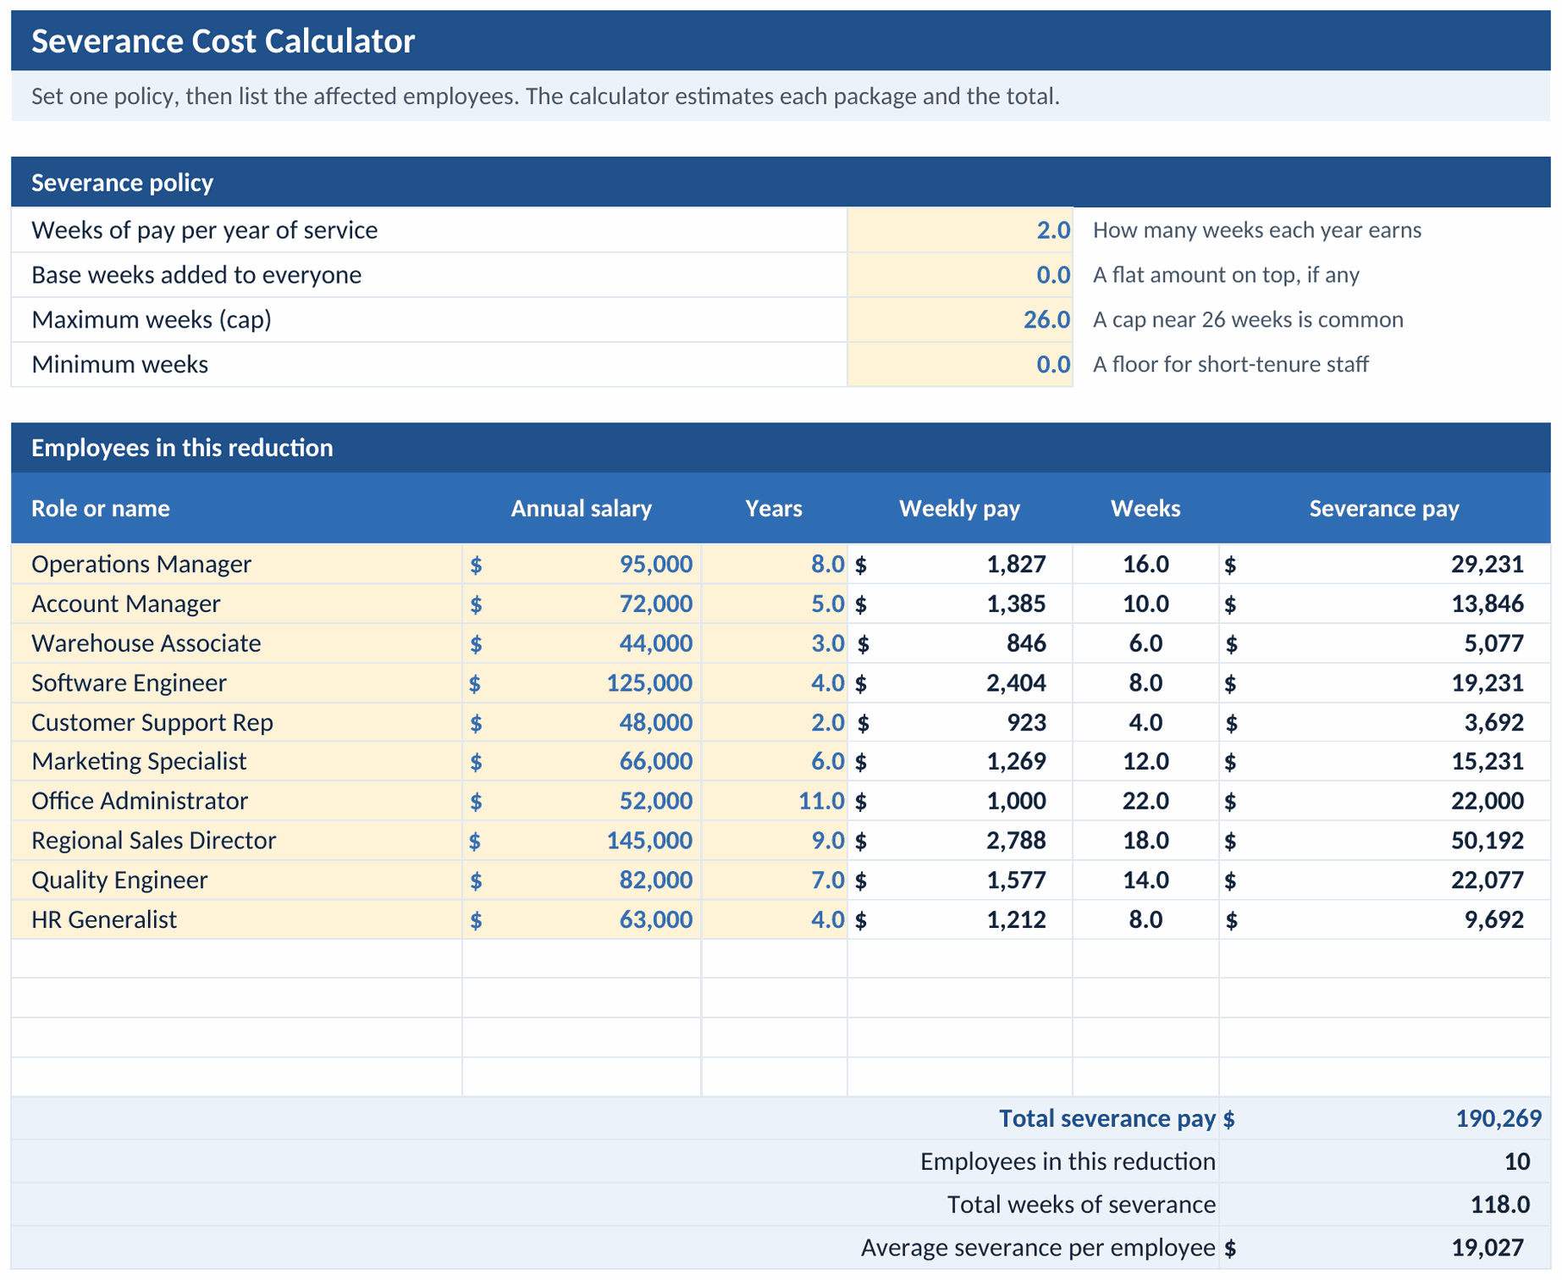Select the 95,000 annual salary cell
Image resolution: width=1562 pixels, height=1280 pixels.
(x=582, y=564)
